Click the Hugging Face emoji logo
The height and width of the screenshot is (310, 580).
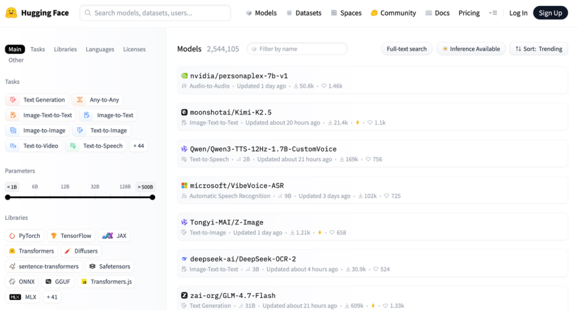click(x=11, y=13)
